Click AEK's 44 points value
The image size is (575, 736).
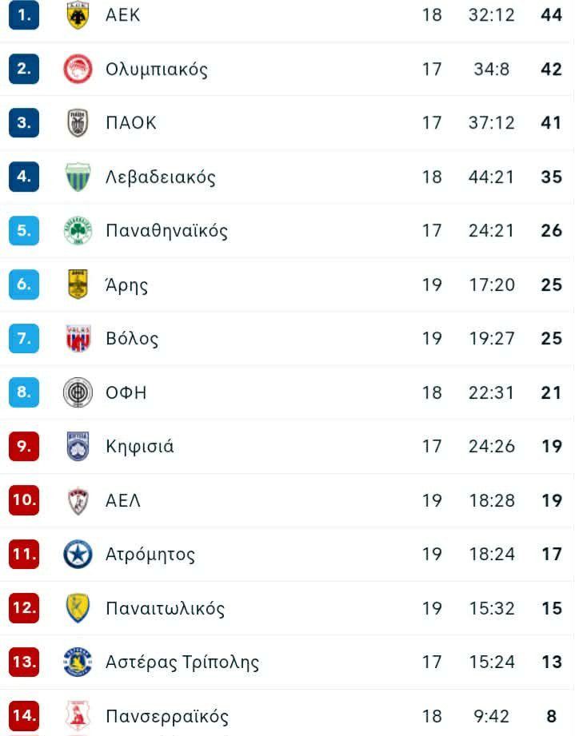551,15
